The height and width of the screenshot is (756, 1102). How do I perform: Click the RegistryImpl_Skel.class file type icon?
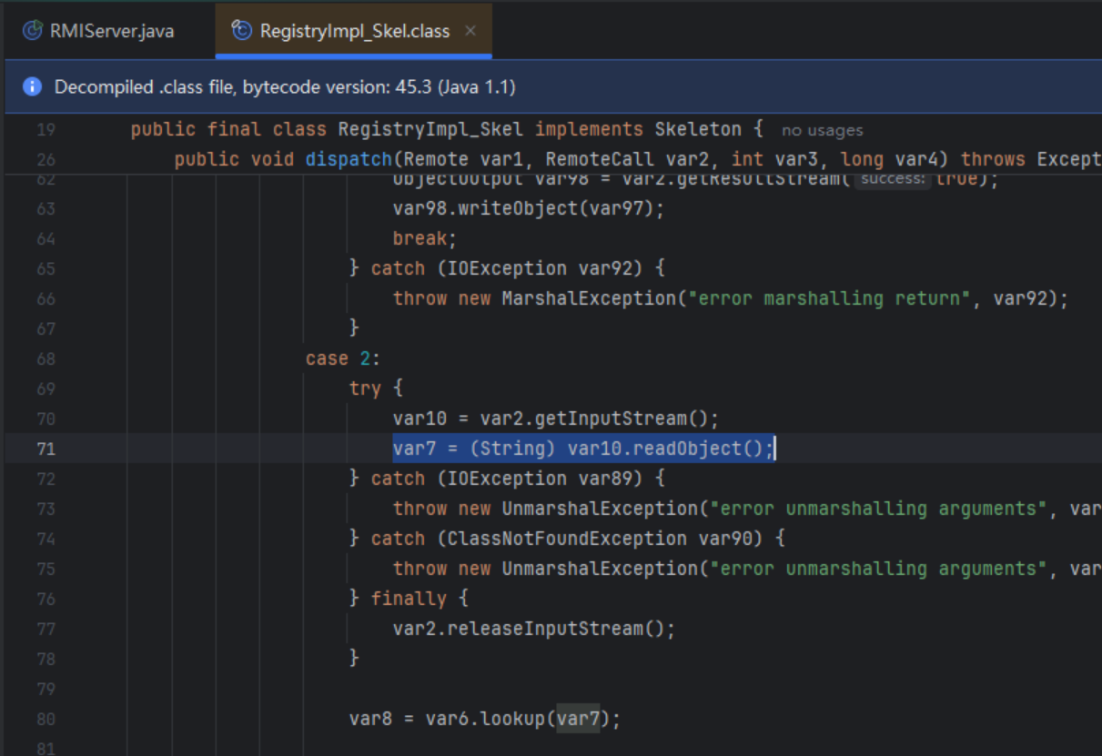point(242,31)
